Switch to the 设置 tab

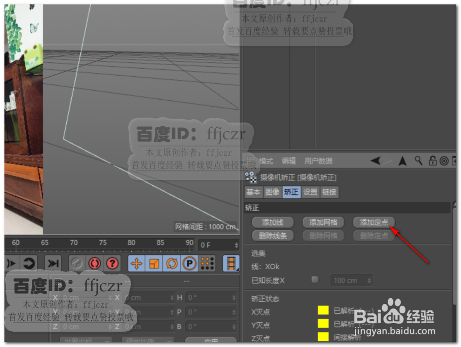tap(310, 192)
